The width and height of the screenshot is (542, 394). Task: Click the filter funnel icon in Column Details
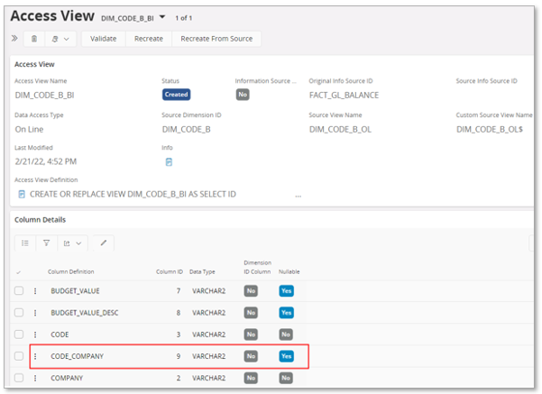pyautogui.click(x=46, y=243)
